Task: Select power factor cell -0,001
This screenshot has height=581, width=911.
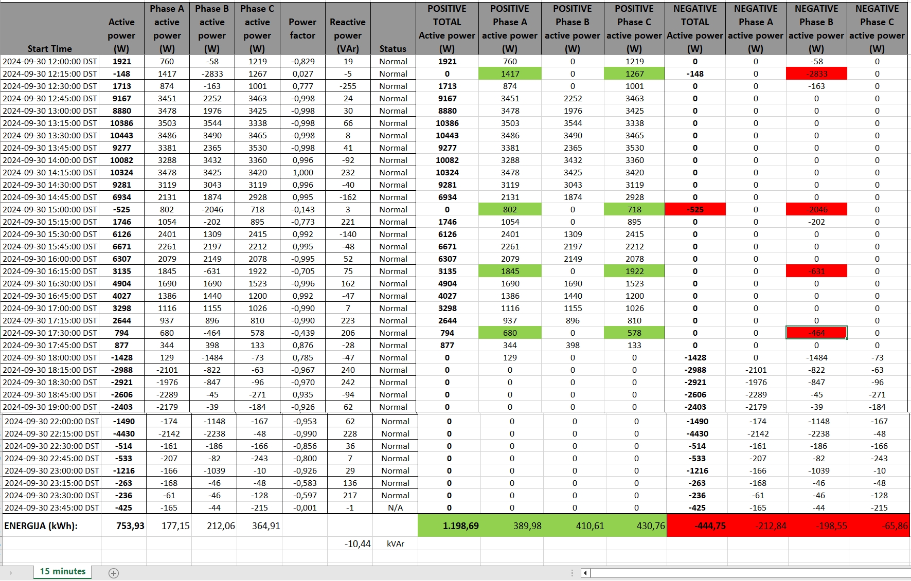Action: [x=305, y=507]
